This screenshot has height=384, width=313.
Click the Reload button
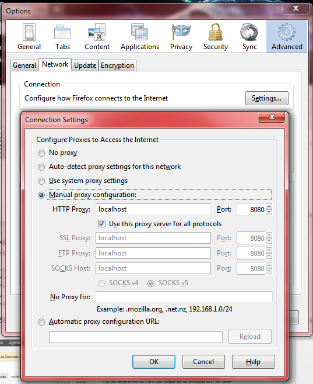250,337
